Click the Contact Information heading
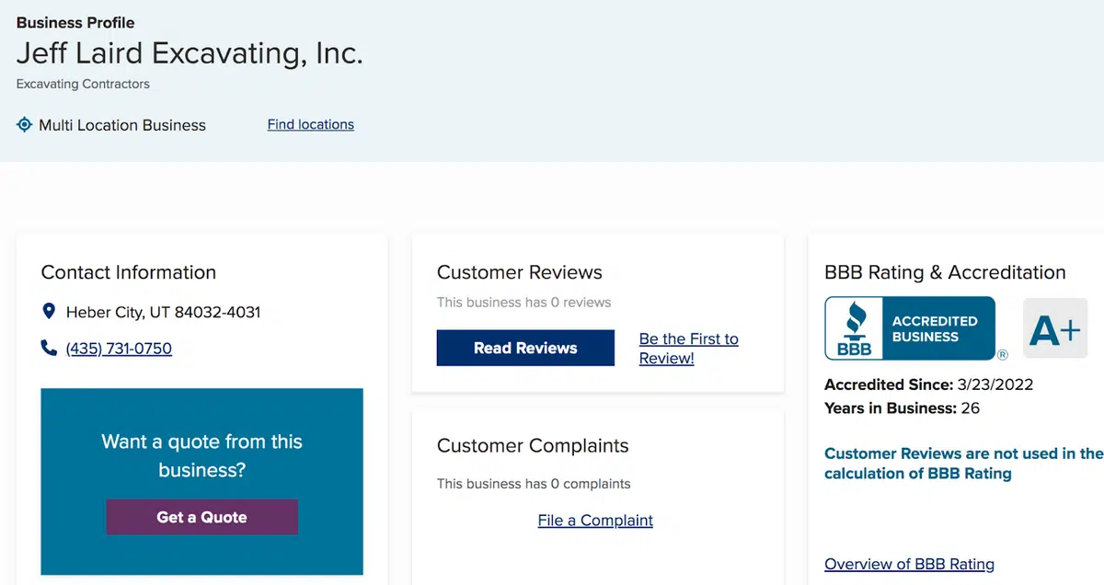 click(x=129, y=272)
